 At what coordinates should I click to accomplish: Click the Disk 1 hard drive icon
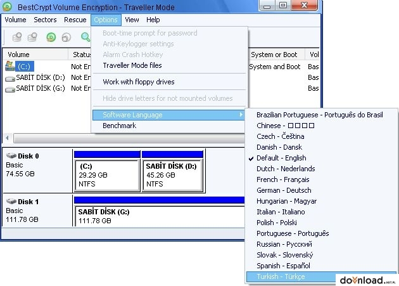(x=11, y=201)
